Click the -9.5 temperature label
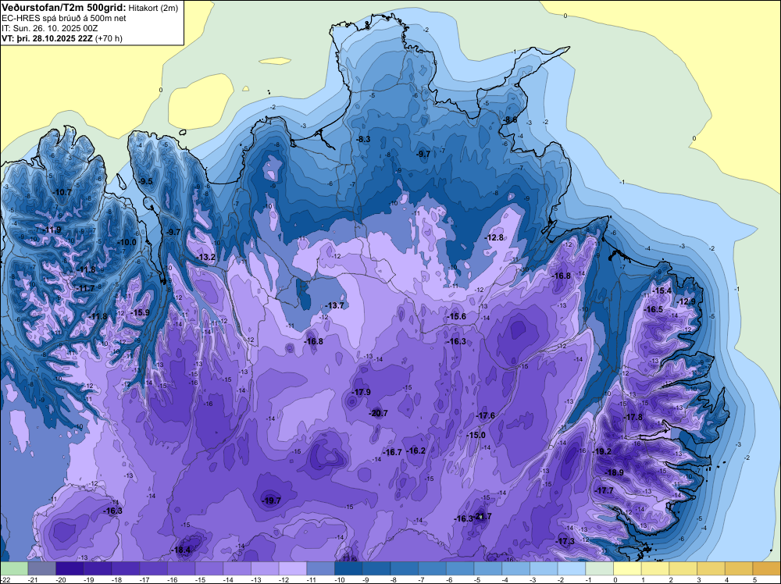 tap(146, 181)
